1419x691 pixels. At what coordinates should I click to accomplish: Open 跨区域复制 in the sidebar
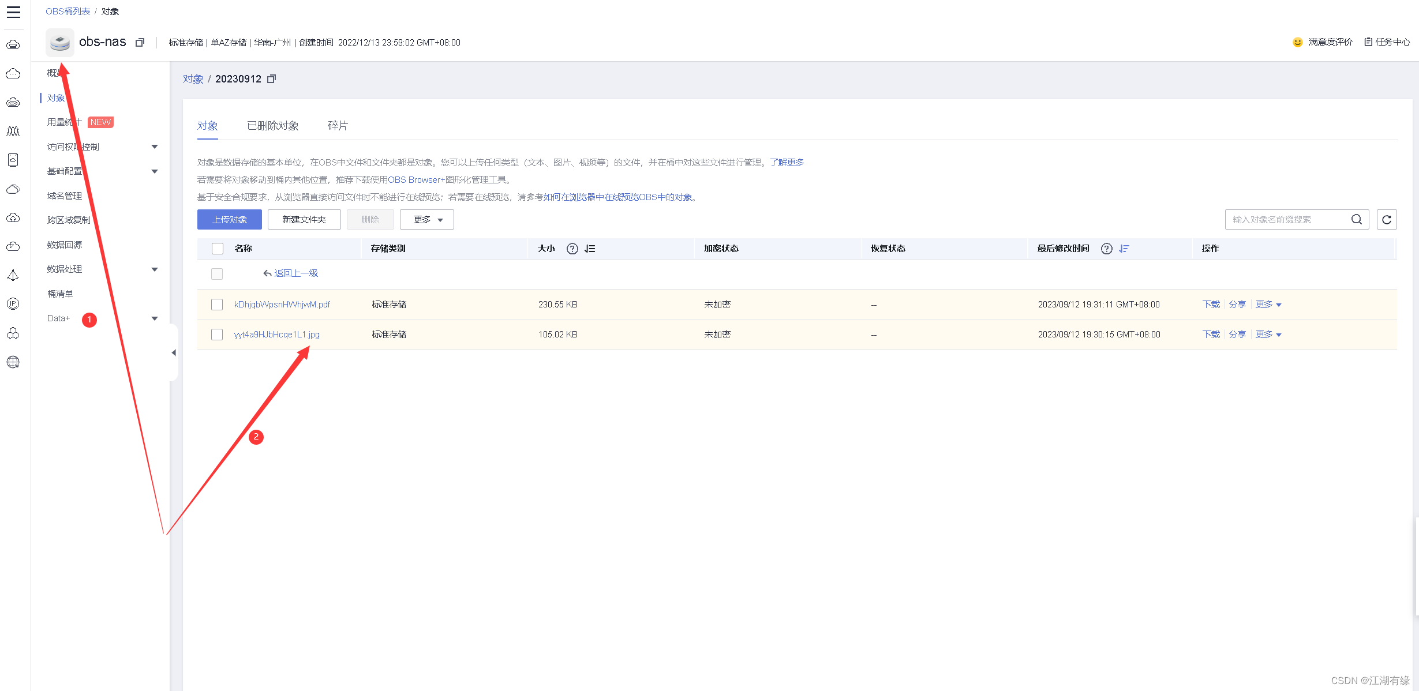69,220
